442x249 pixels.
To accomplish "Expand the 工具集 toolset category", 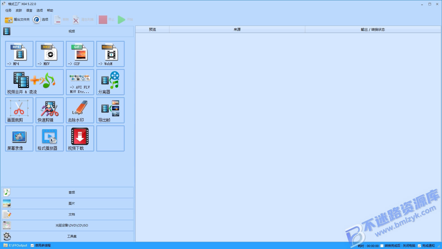I will point(68,236).
